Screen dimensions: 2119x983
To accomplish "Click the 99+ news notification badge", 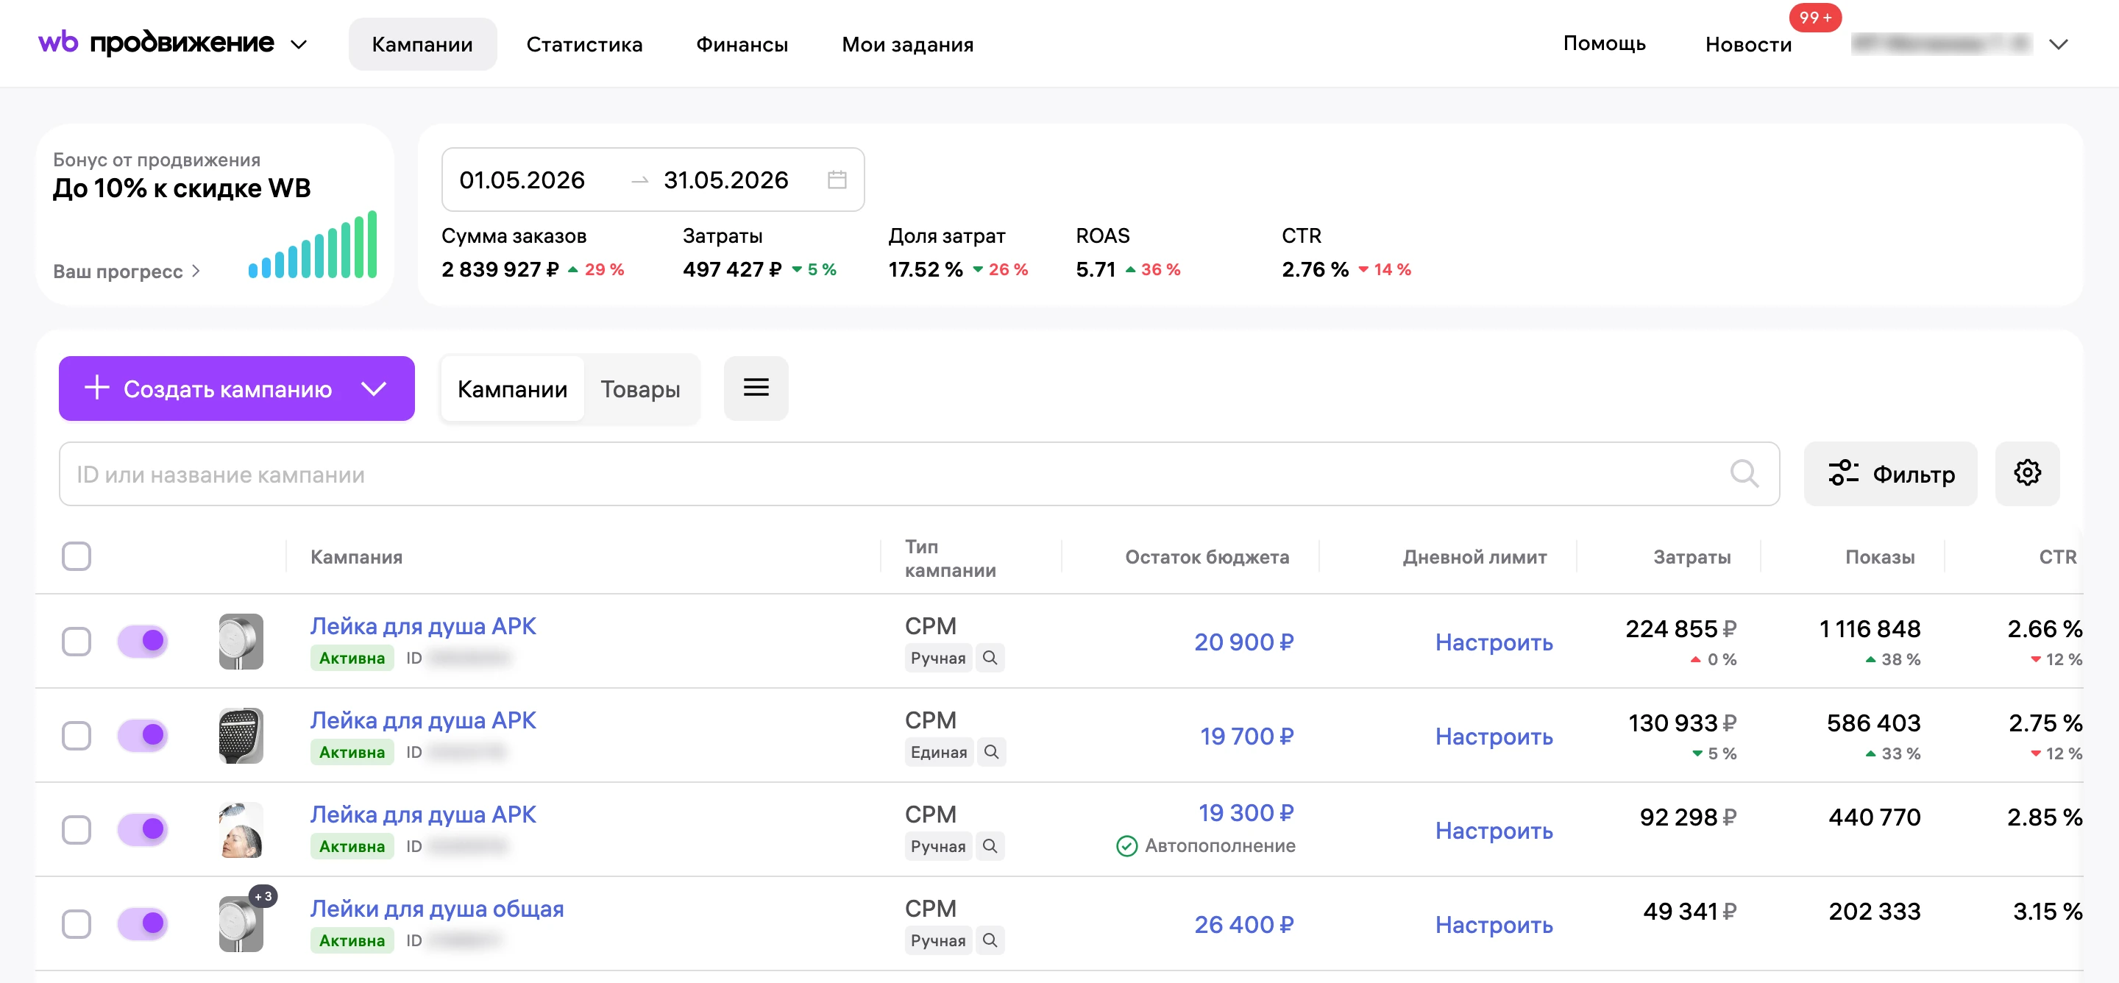I will click(x=1814, y=17).
